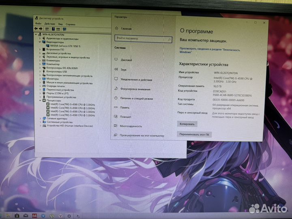
Task: Select Мониторы tree row
Action: [x=50, y=79]
